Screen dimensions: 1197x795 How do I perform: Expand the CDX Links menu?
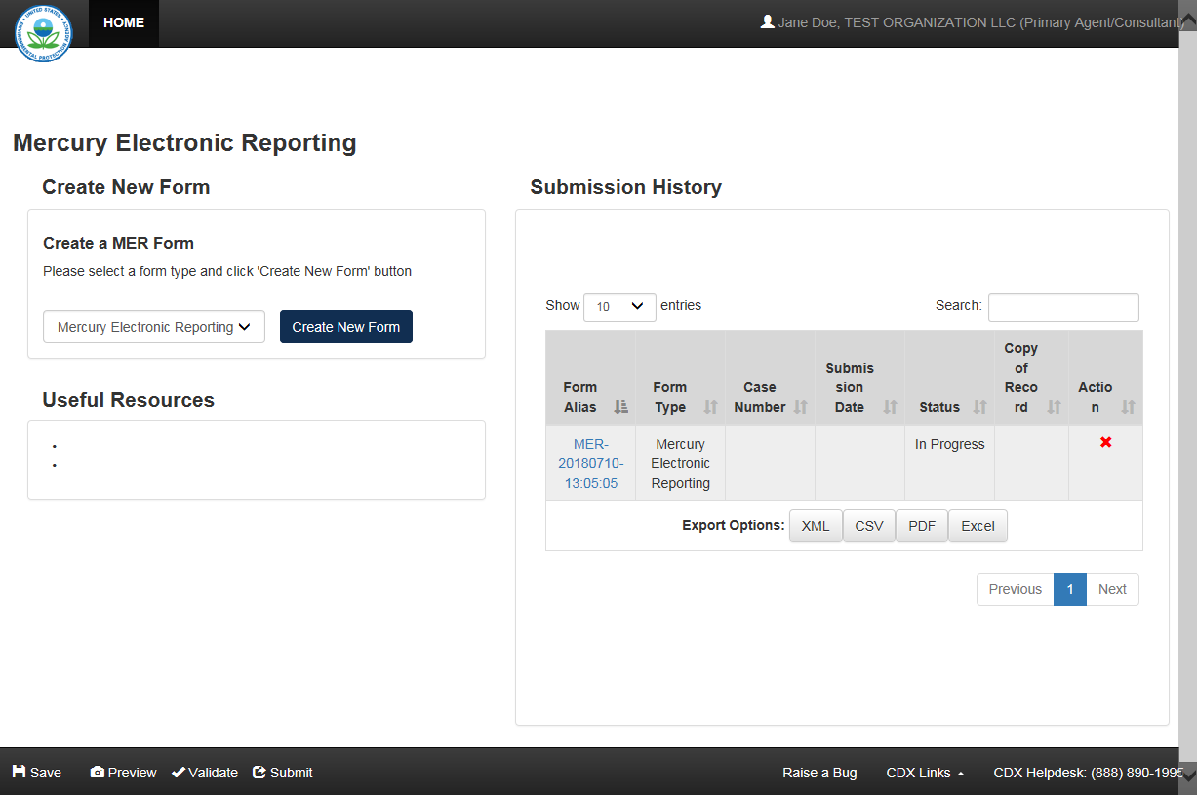pos(925,773)
